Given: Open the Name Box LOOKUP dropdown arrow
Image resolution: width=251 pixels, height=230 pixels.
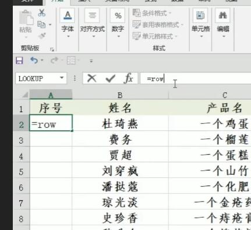Looking at the screenshot, I should 62,78.
